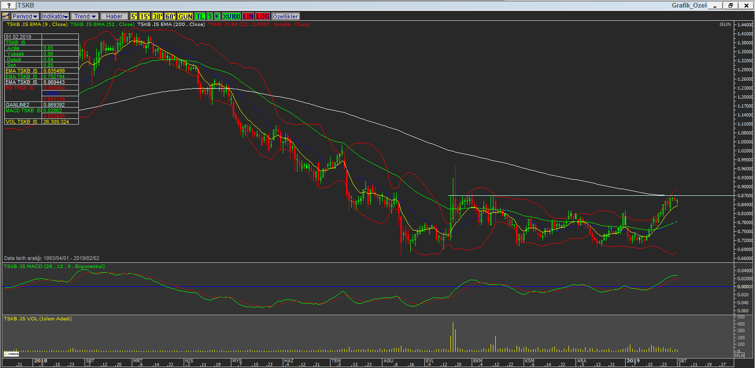Switch to LIN linear scale
755x368 pixels.
(248, 16)
